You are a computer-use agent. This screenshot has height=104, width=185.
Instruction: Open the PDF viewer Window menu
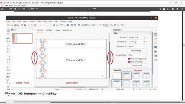click(17, 6)
